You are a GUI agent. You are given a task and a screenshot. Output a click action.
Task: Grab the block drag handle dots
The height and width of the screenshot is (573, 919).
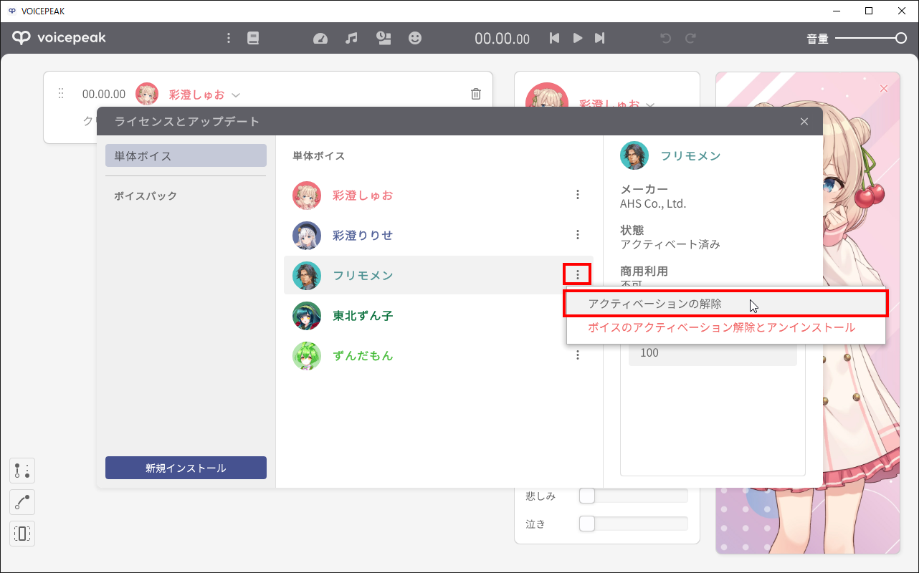click(61, 94)
